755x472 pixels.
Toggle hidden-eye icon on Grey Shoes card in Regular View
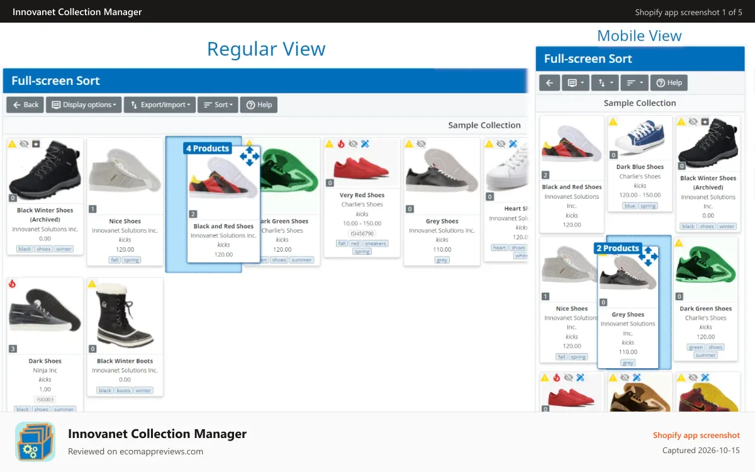421,144
